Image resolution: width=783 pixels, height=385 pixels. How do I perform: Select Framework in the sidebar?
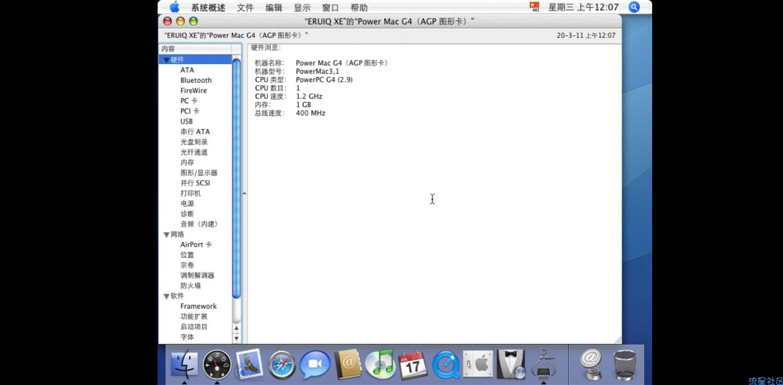(x=198, y=306)
